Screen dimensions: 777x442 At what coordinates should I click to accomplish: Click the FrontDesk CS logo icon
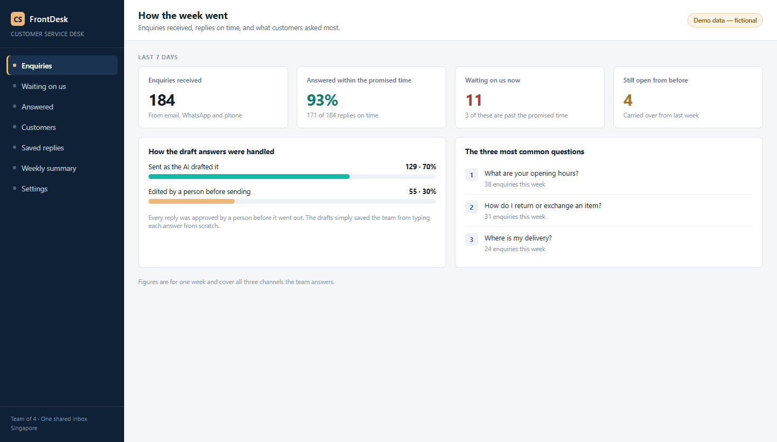point(18,19)
